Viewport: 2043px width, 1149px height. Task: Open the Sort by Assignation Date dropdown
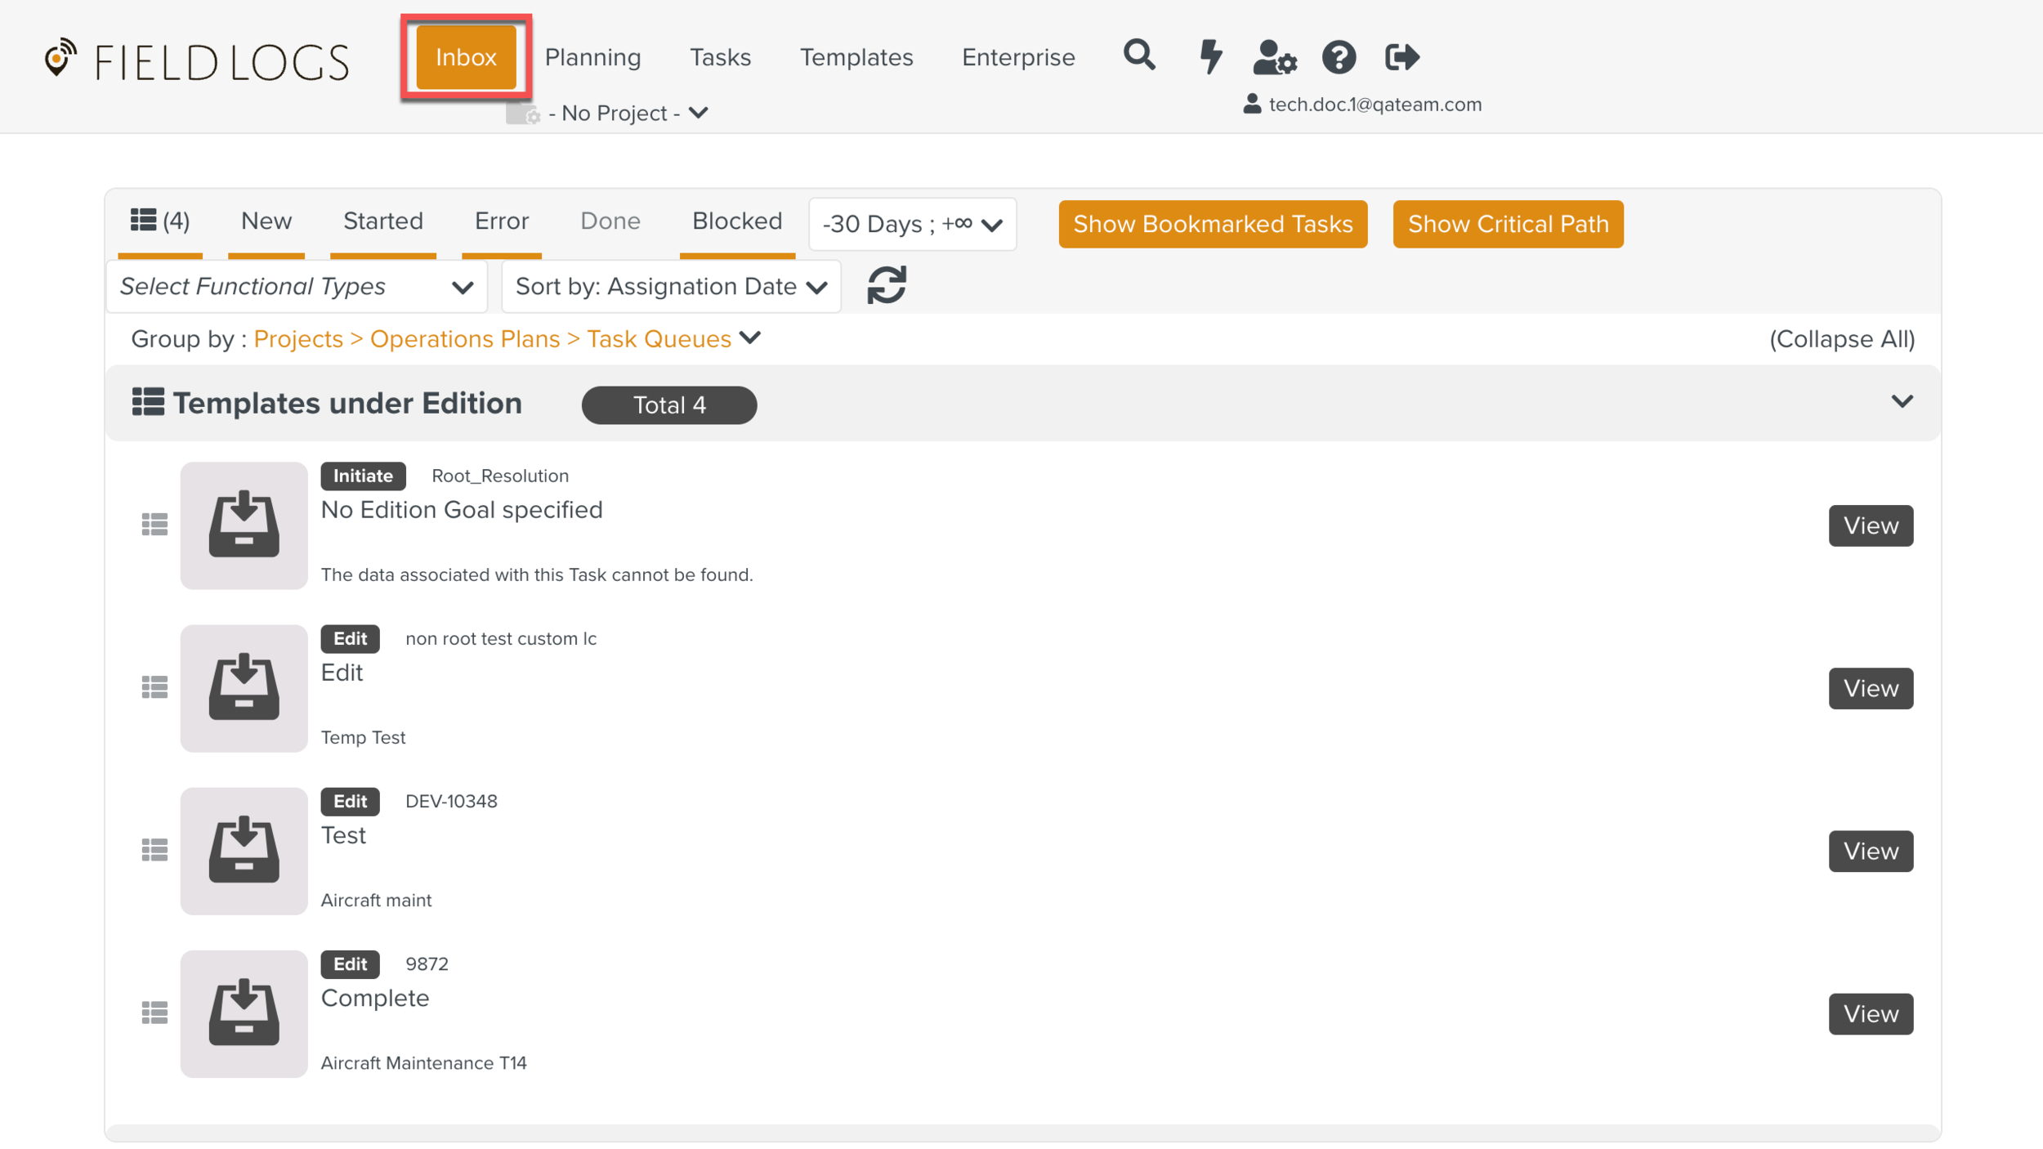(x=670, y=286)
